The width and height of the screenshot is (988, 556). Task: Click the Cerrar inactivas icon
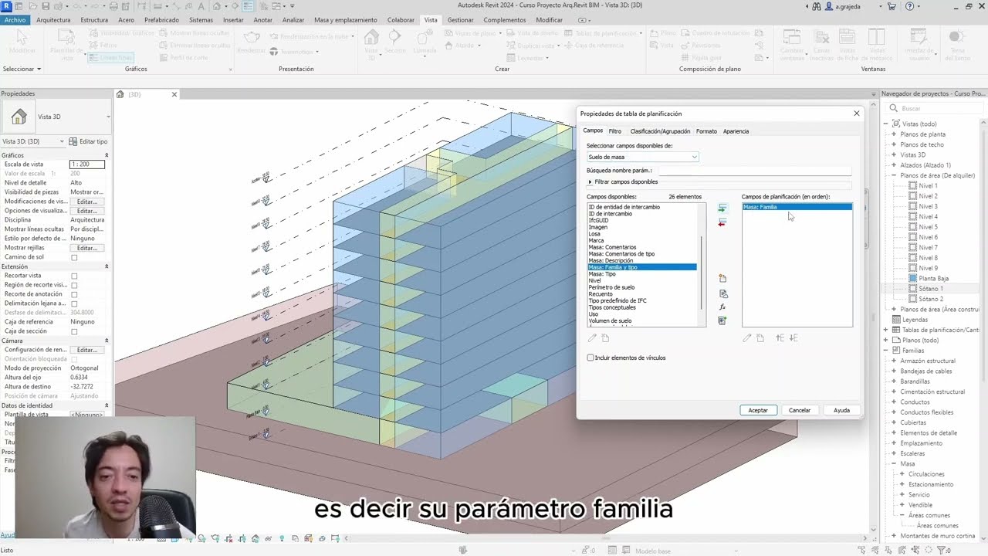(x=821, y=37)
